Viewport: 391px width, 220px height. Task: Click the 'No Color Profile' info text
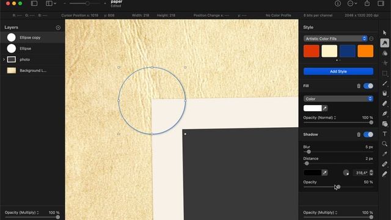click(x=279, y=15)
